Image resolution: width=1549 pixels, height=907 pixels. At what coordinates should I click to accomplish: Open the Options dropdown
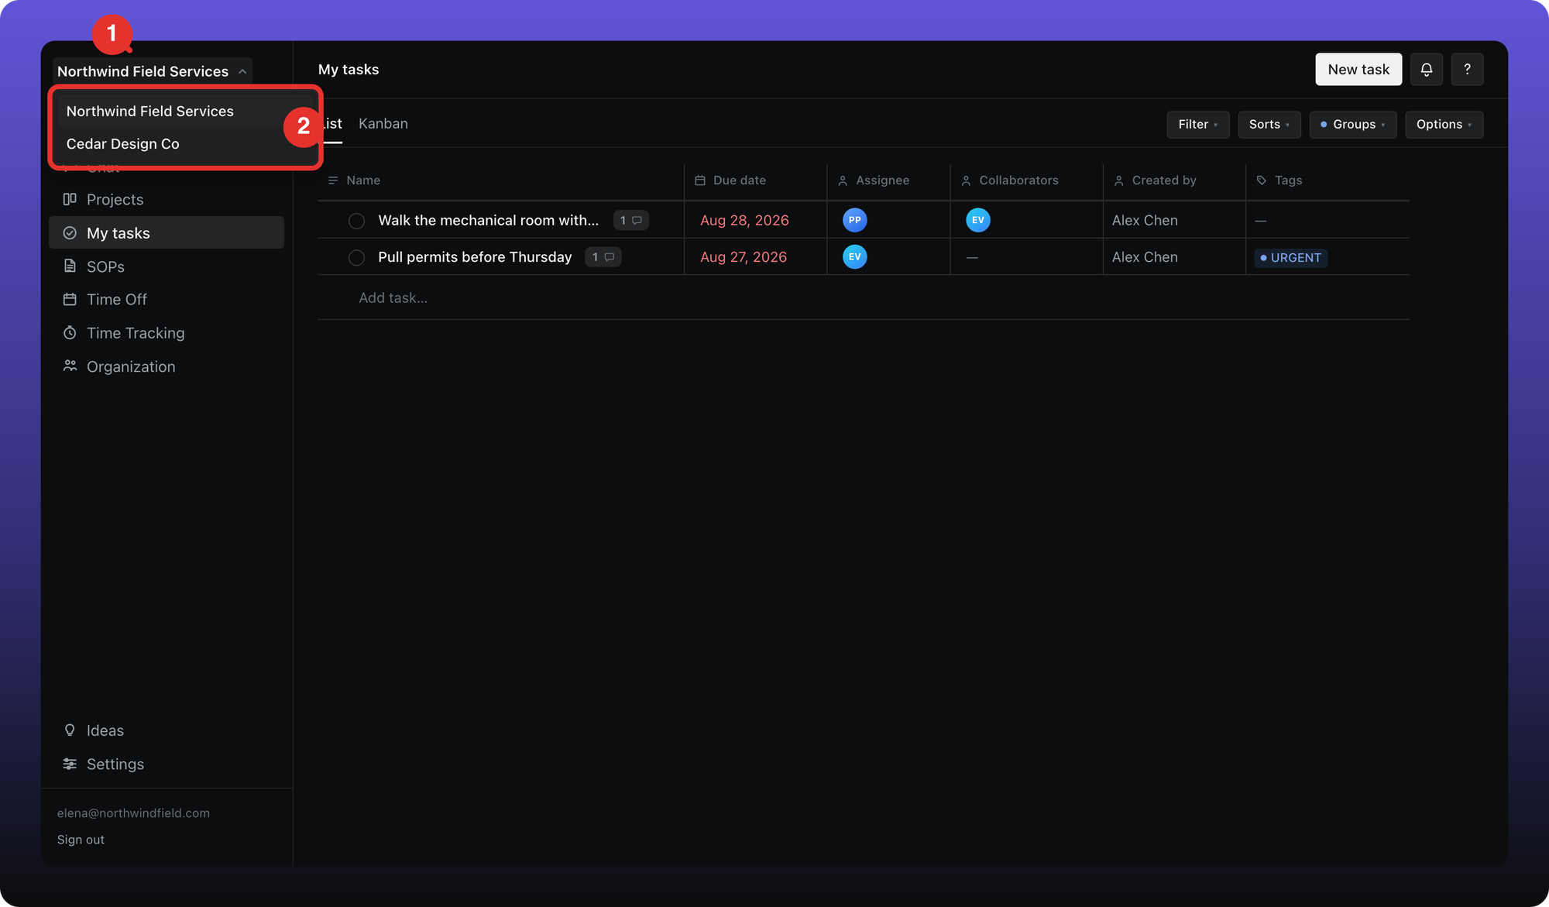pyautogui.click(x=1444, y=125)
